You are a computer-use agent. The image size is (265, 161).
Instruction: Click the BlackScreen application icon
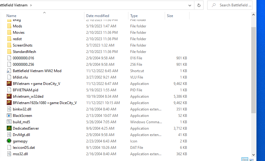pyautogui.click(x=9, y=116)
